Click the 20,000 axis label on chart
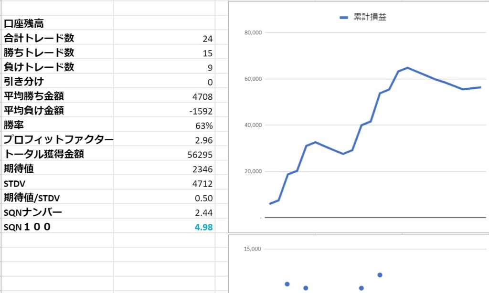Viewport: 489px width, 293px height. pos(253,172)
